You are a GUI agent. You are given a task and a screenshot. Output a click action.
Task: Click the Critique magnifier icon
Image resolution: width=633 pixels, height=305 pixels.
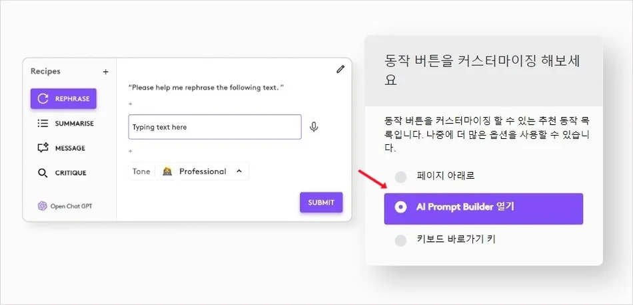43,173
